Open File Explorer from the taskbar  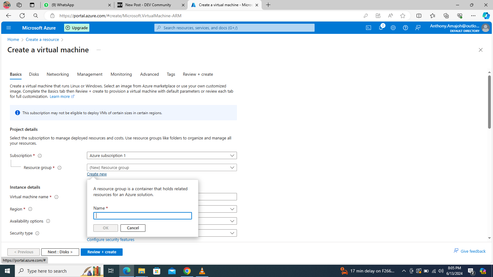(x=141, y=271)
